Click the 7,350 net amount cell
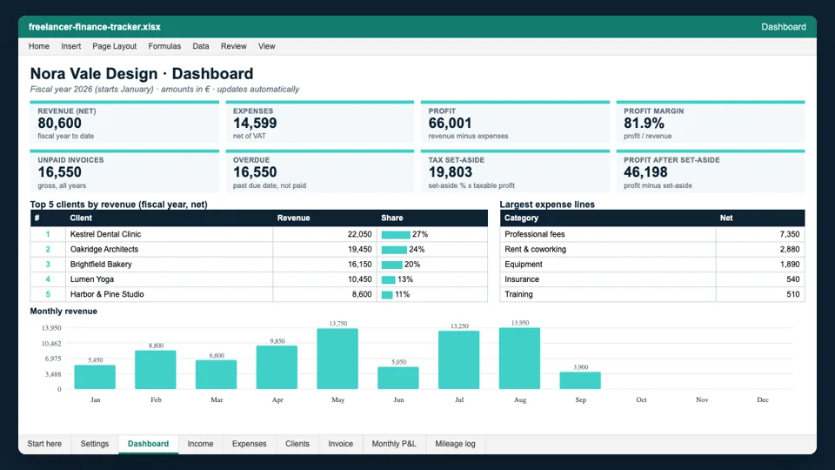 (x=760, y=234)
